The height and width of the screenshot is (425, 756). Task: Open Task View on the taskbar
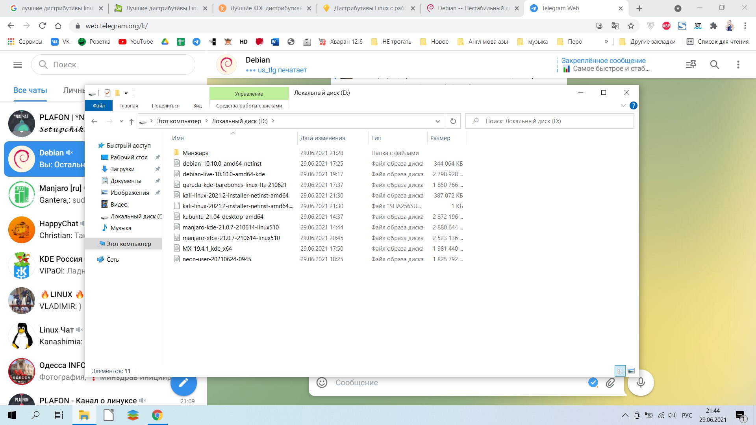(59, 415)
